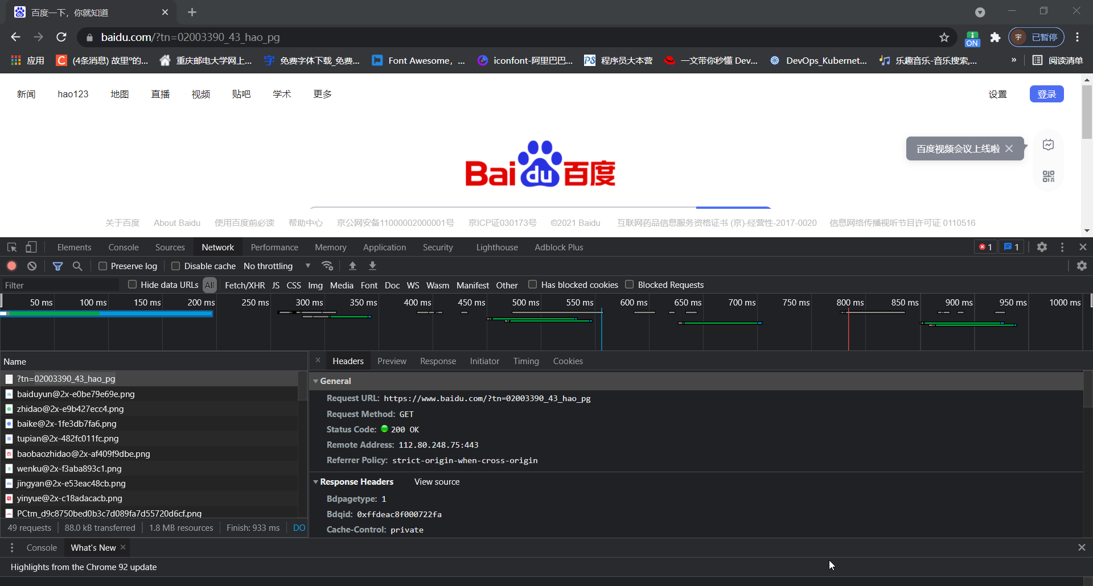Screen dimensions: 1093x586
Task: Open the Chrome three-dot menu
Action: (x=1077, y=37)
